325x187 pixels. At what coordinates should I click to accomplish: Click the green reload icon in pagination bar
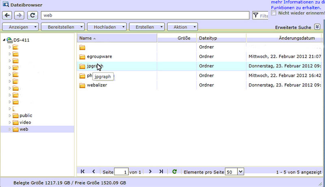[x=174, y=172]
